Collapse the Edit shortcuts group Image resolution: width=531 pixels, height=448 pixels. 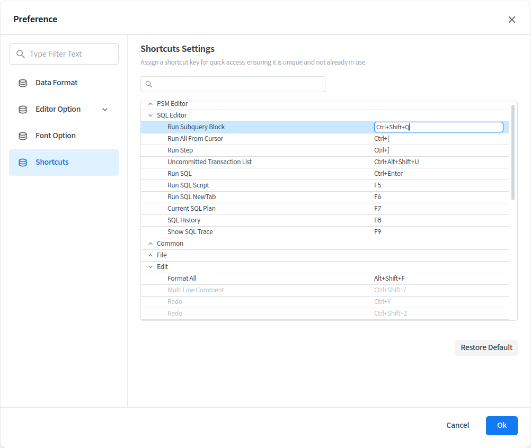[x=151, y=267]
